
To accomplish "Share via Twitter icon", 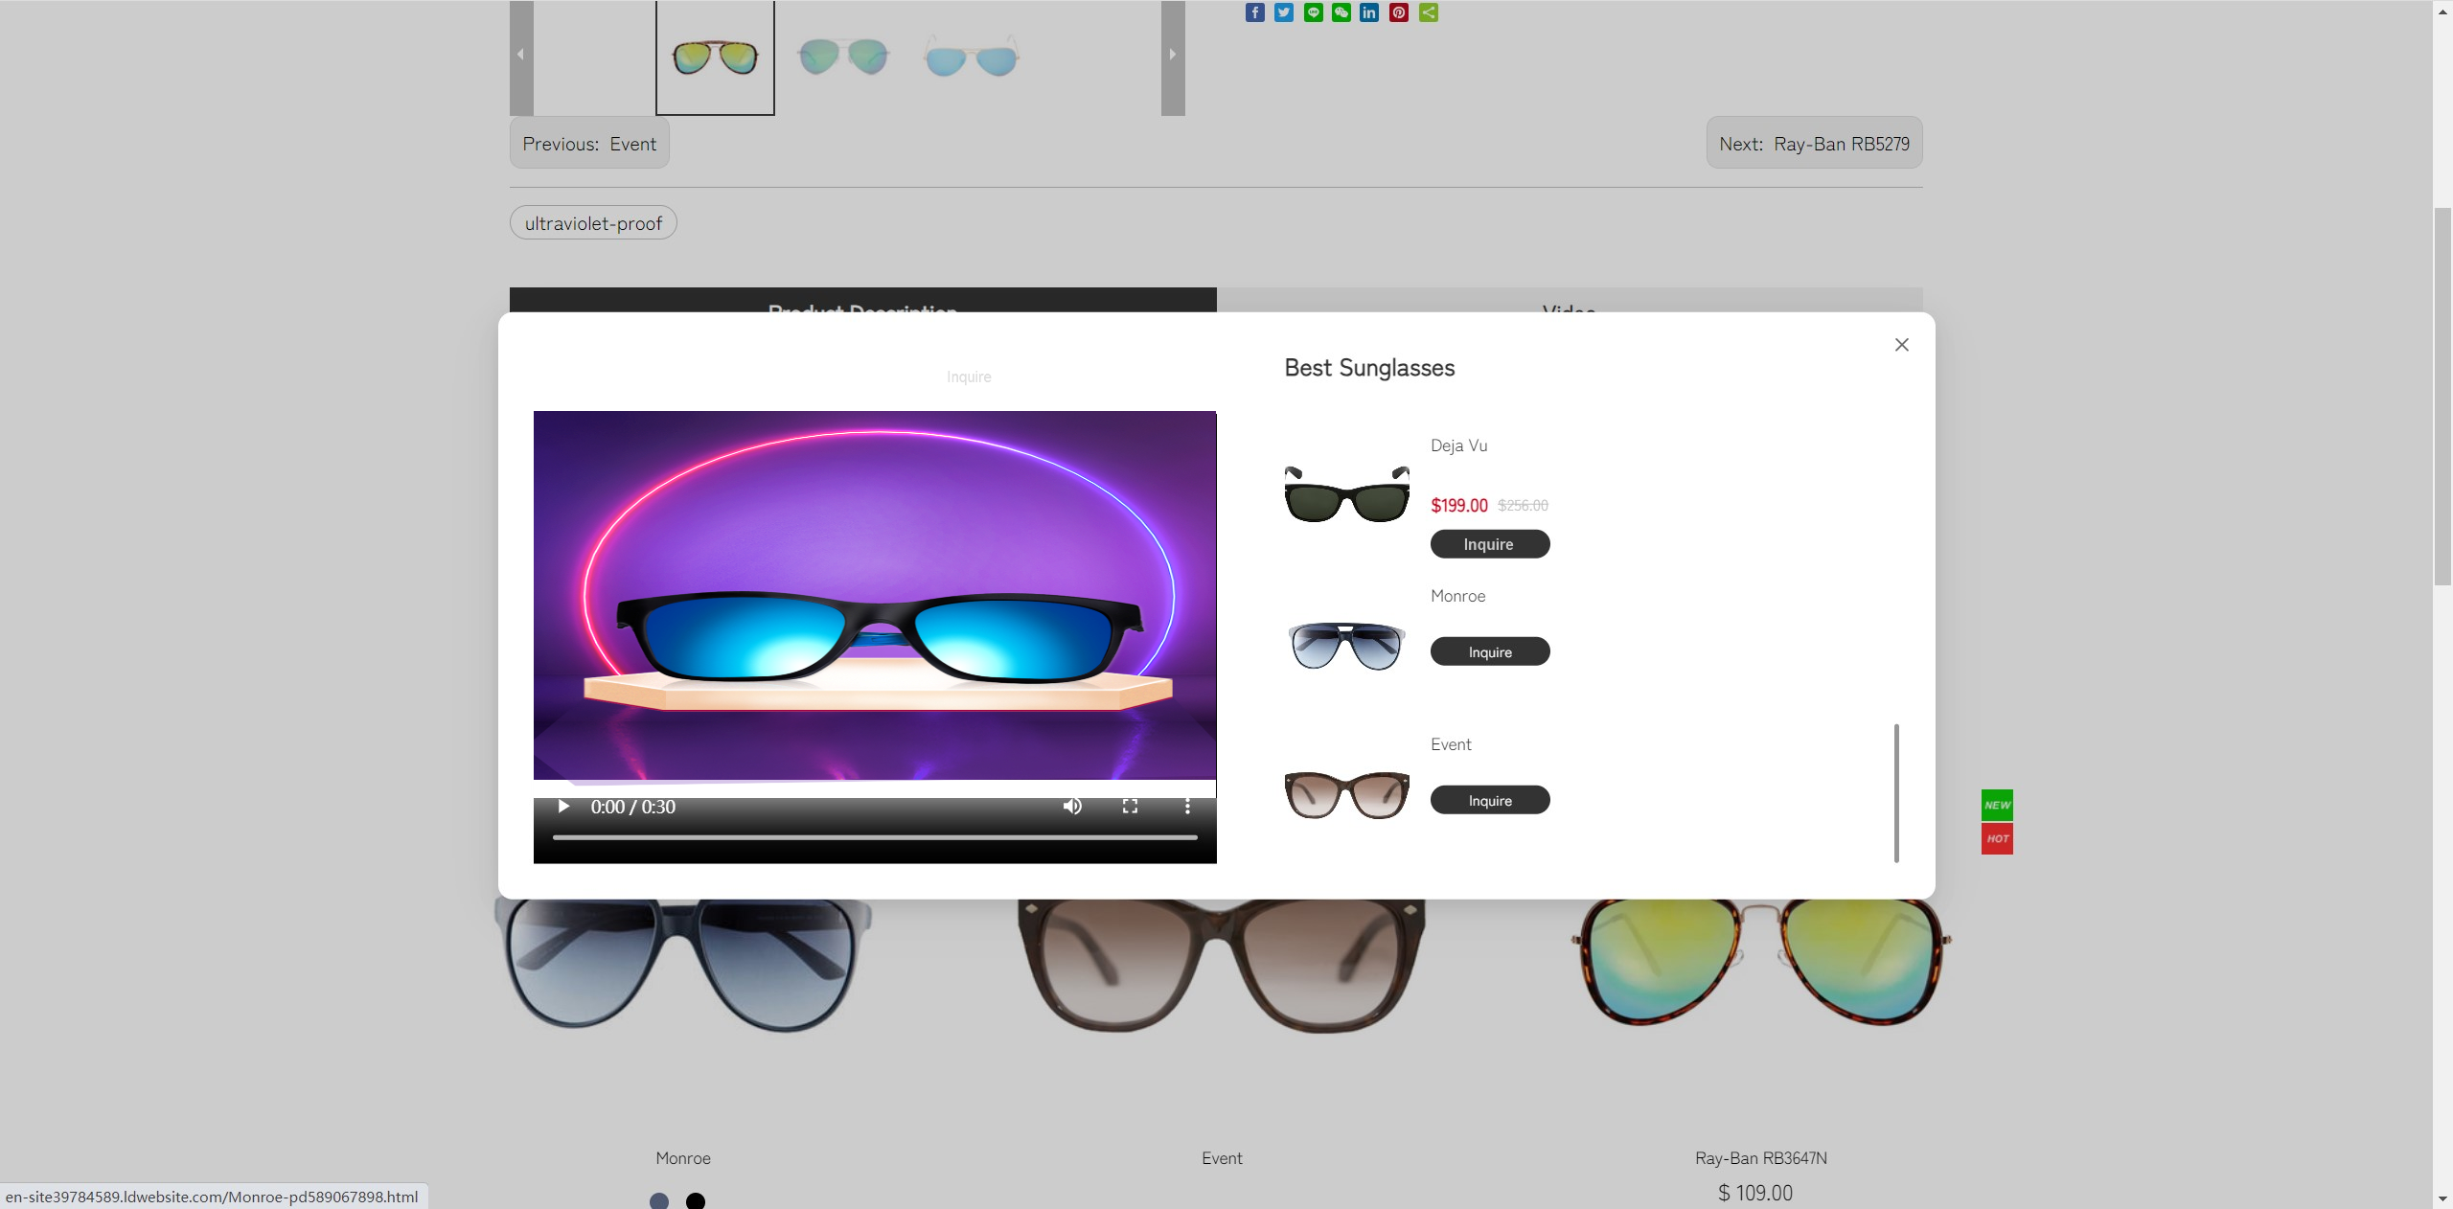I will click(x=1284, y=12).
